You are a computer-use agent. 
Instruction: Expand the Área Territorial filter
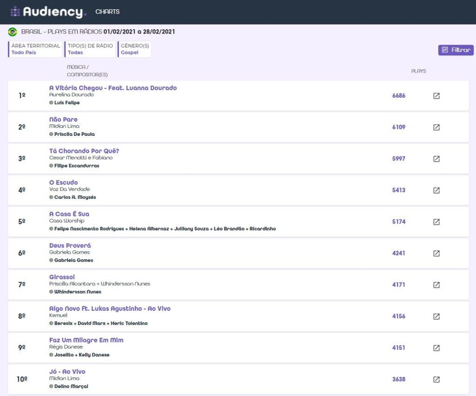[x=35, y=49]
